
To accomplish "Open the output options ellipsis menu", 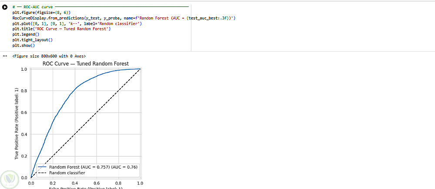I will tap(5, 56).
